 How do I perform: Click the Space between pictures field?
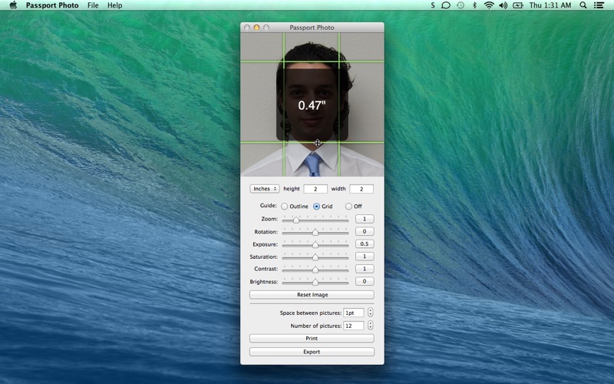click(x=354, y=313)
